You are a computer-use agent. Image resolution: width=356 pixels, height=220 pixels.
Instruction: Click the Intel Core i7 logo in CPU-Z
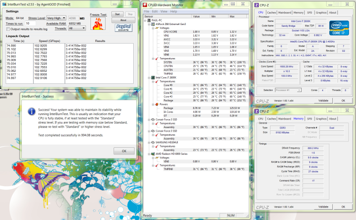(339, 28)
